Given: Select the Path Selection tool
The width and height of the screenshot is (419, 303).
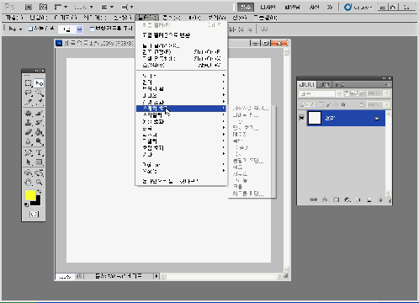Looking at the screenshot, I should tap(29, 162).
